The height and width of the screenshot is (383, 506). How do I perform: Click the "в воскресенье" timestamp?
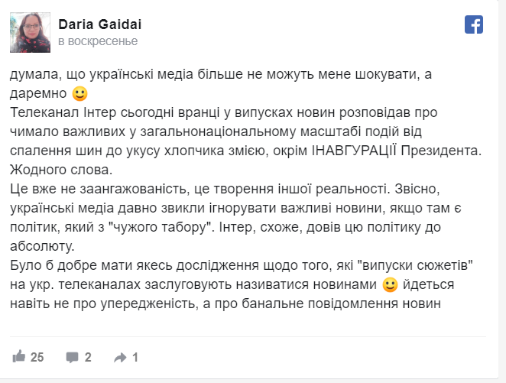pos(98,41)
